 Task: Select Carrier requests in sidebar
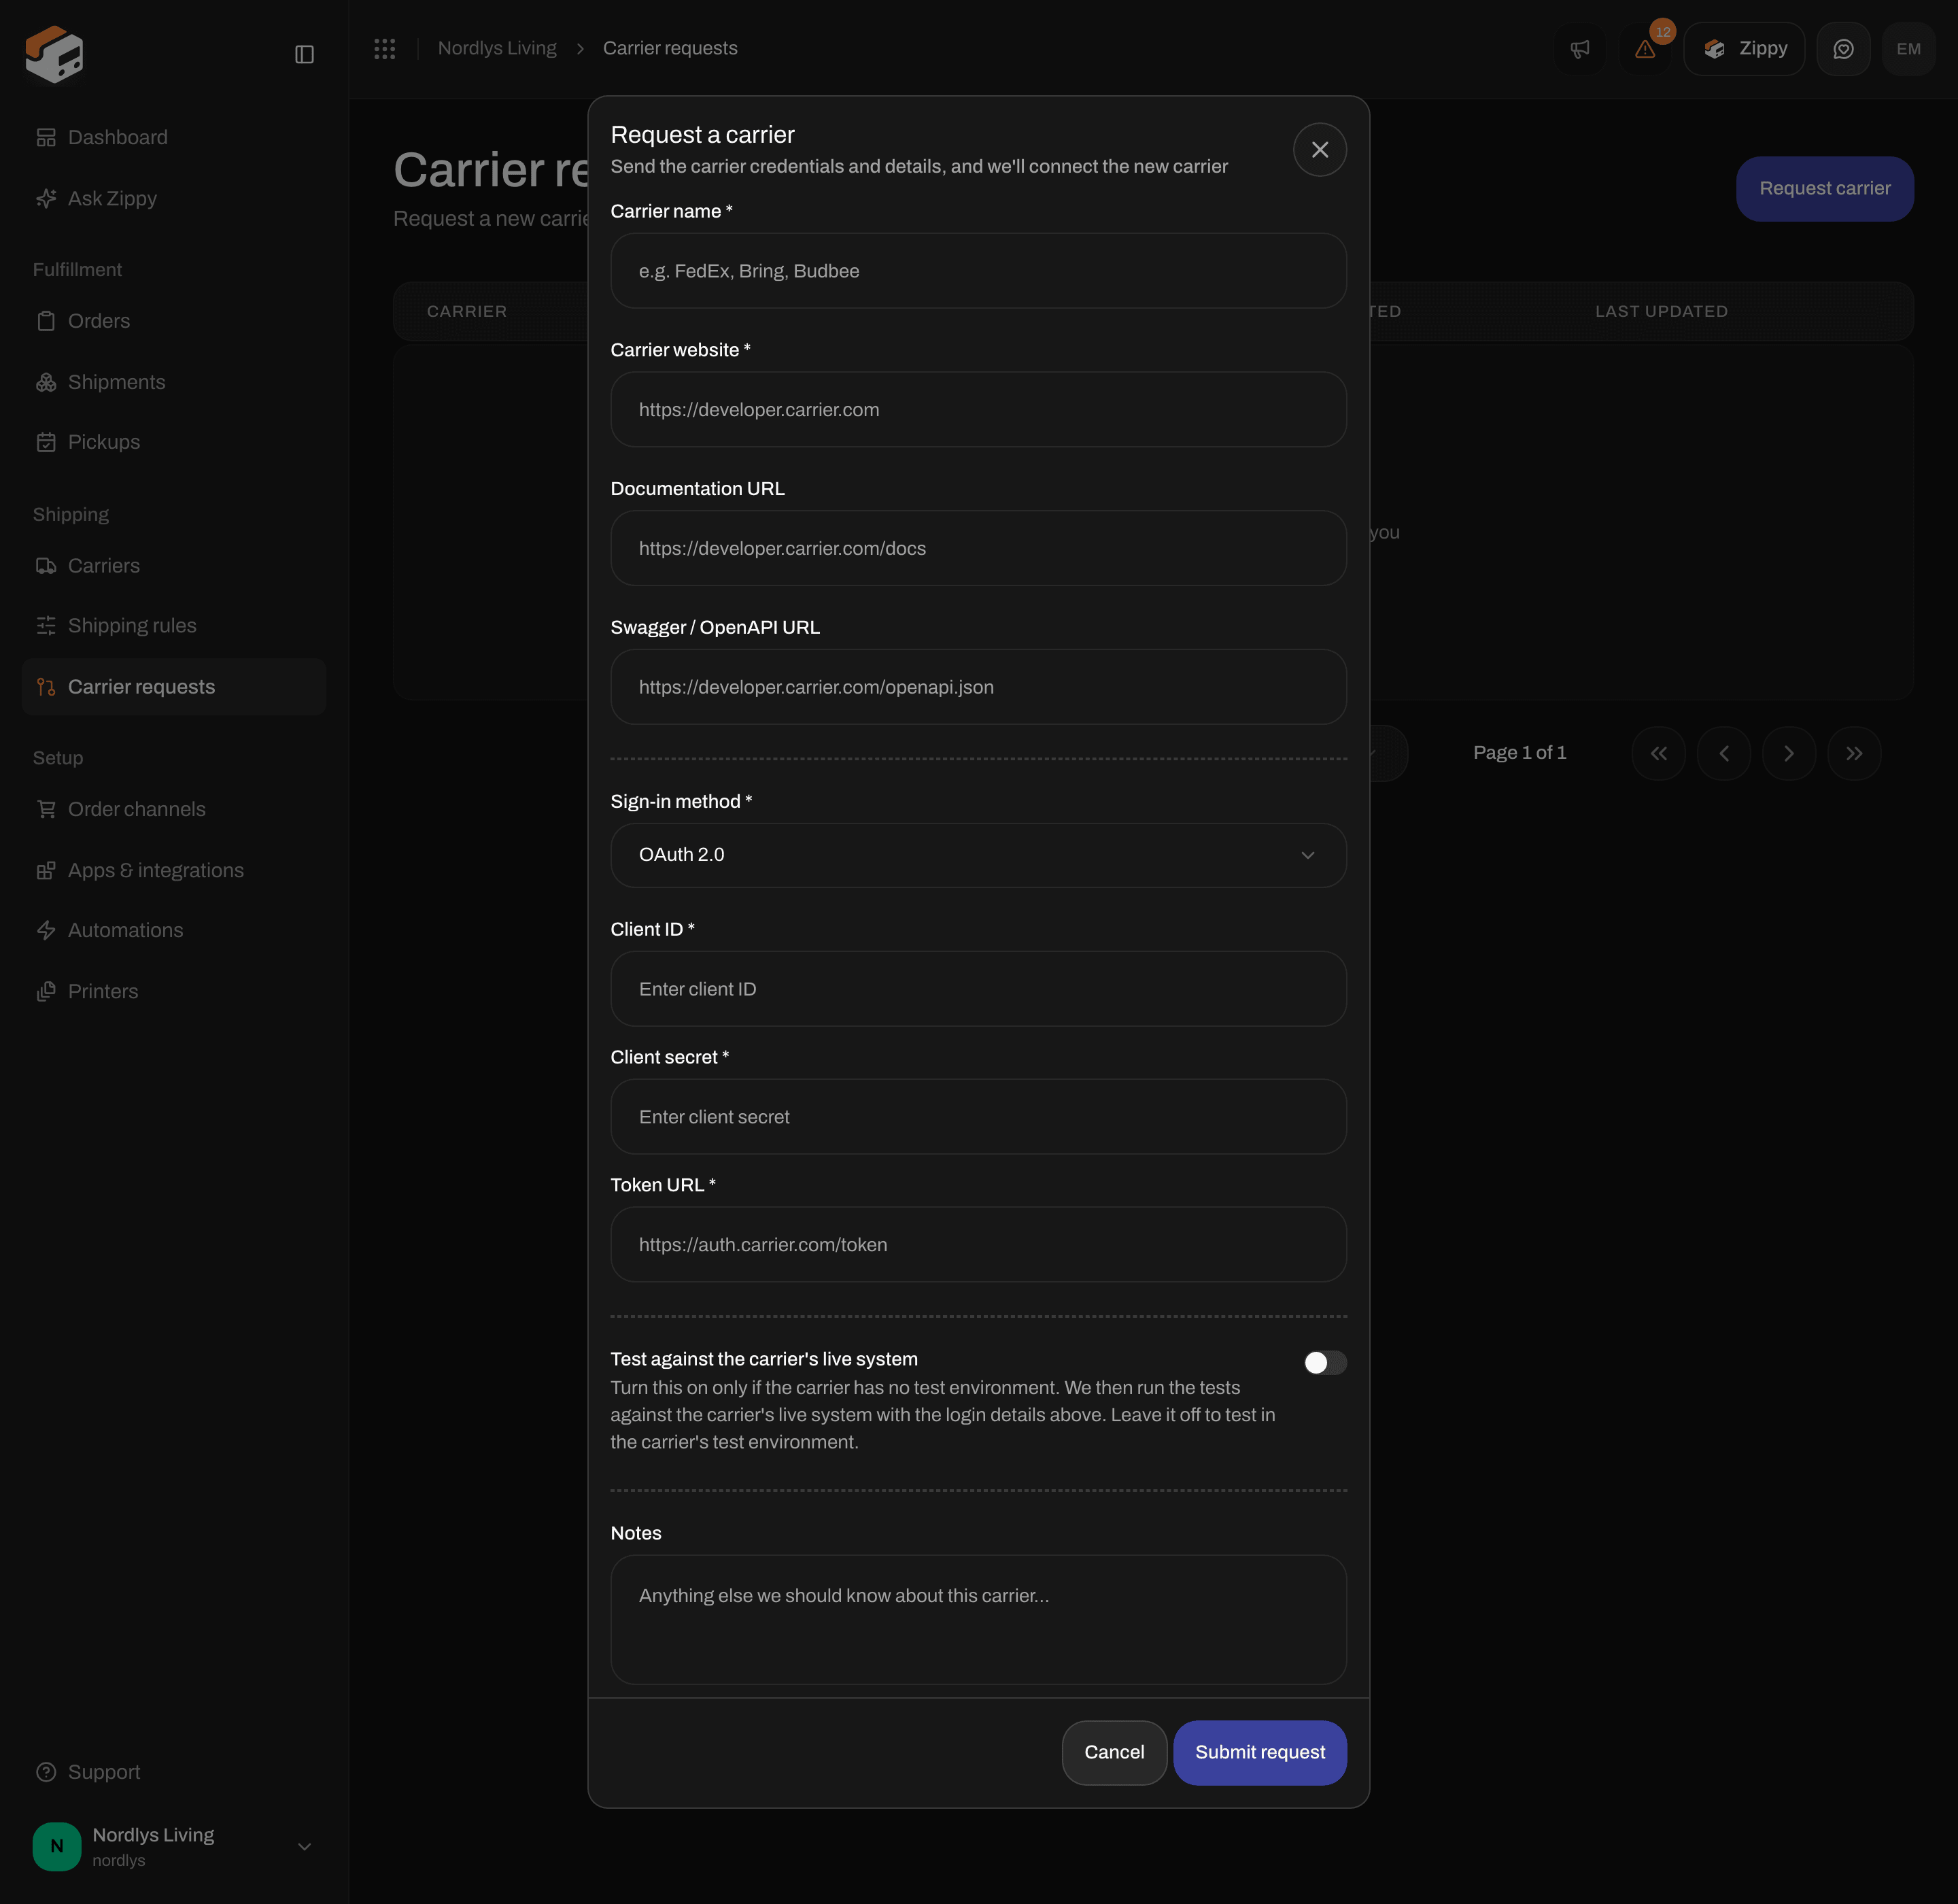click(x=174, y=687)
